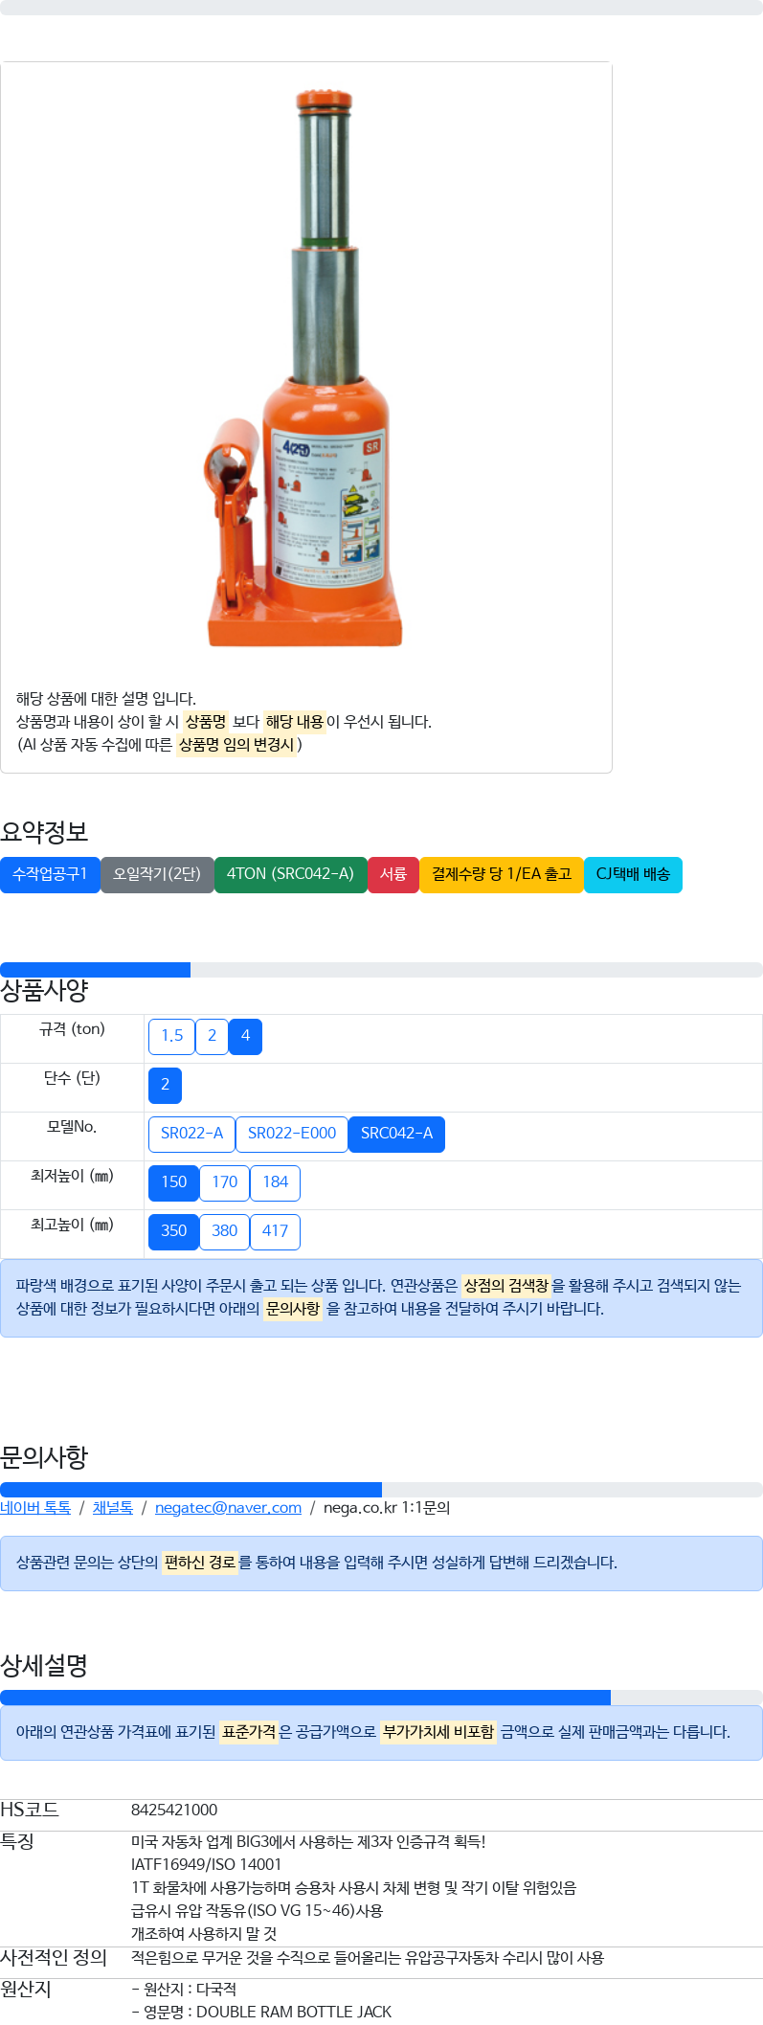Viewport: 763px width, 2025px height.
Task: Click the negatec@naver.com email link
Action: 228,1508
